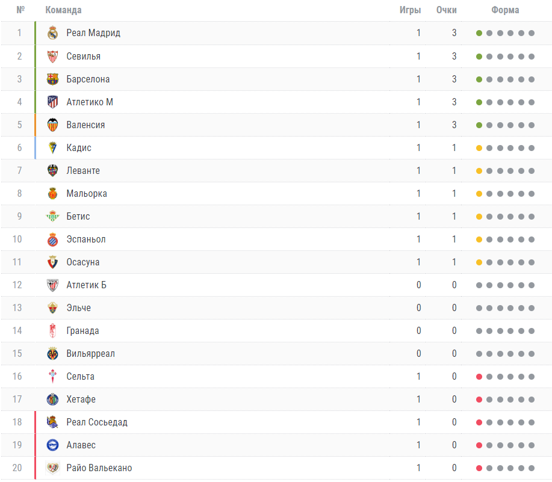The image size is (552, 482).
Task: Click the Espanyol club crest icon
Action: 53,239
